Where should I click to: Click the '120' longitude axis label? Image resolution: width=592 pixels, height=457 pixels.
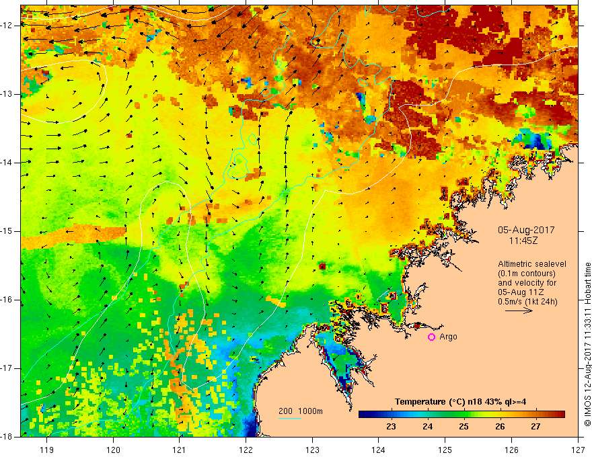pyautogui.click(x=113, y=450)
